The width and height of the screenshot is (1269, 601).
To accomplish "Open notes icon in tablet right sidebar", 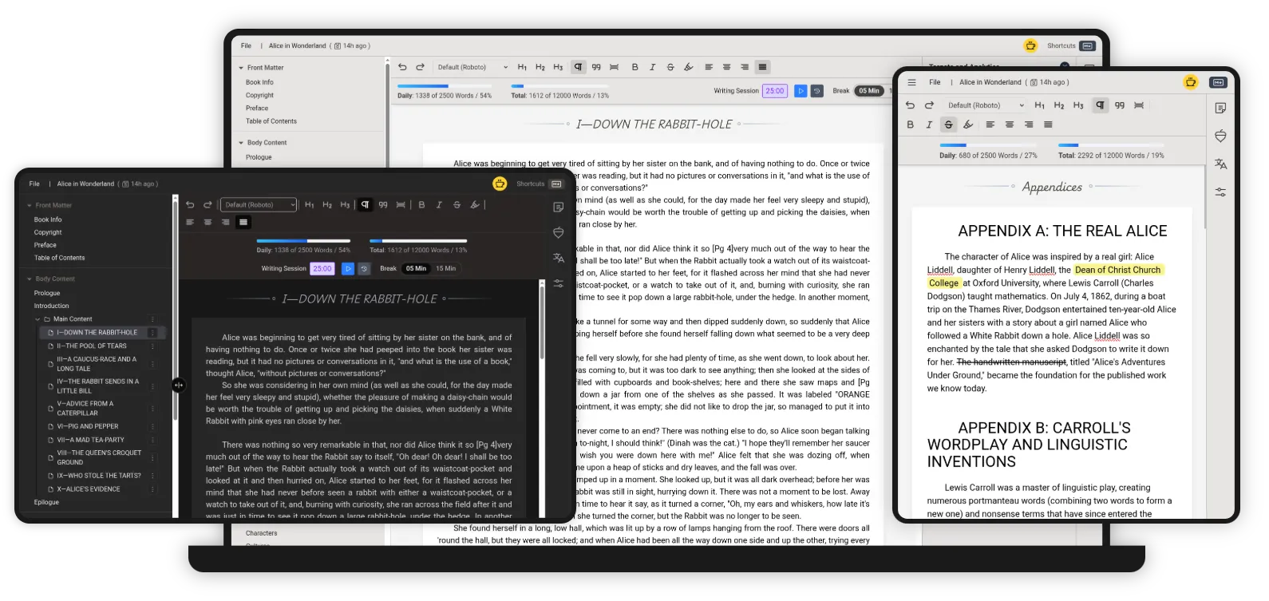I will (1220, 109).
